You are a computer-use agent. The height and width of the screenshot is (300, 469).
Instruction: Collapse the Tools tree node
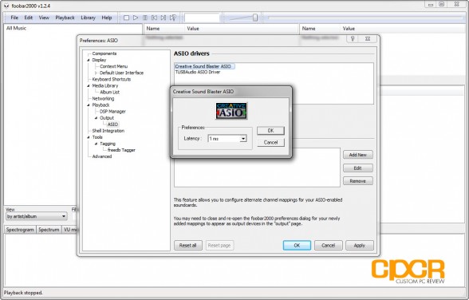click(89, 137)
